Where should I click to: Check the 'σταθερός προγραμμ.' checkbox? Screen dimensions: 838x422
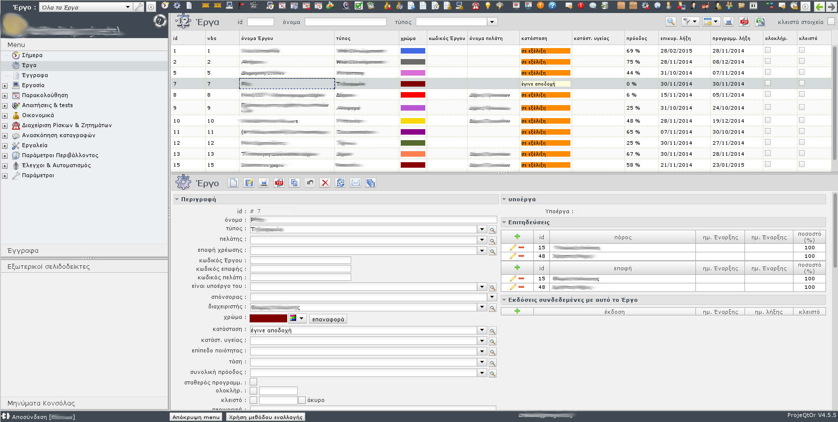coord(254,382)
